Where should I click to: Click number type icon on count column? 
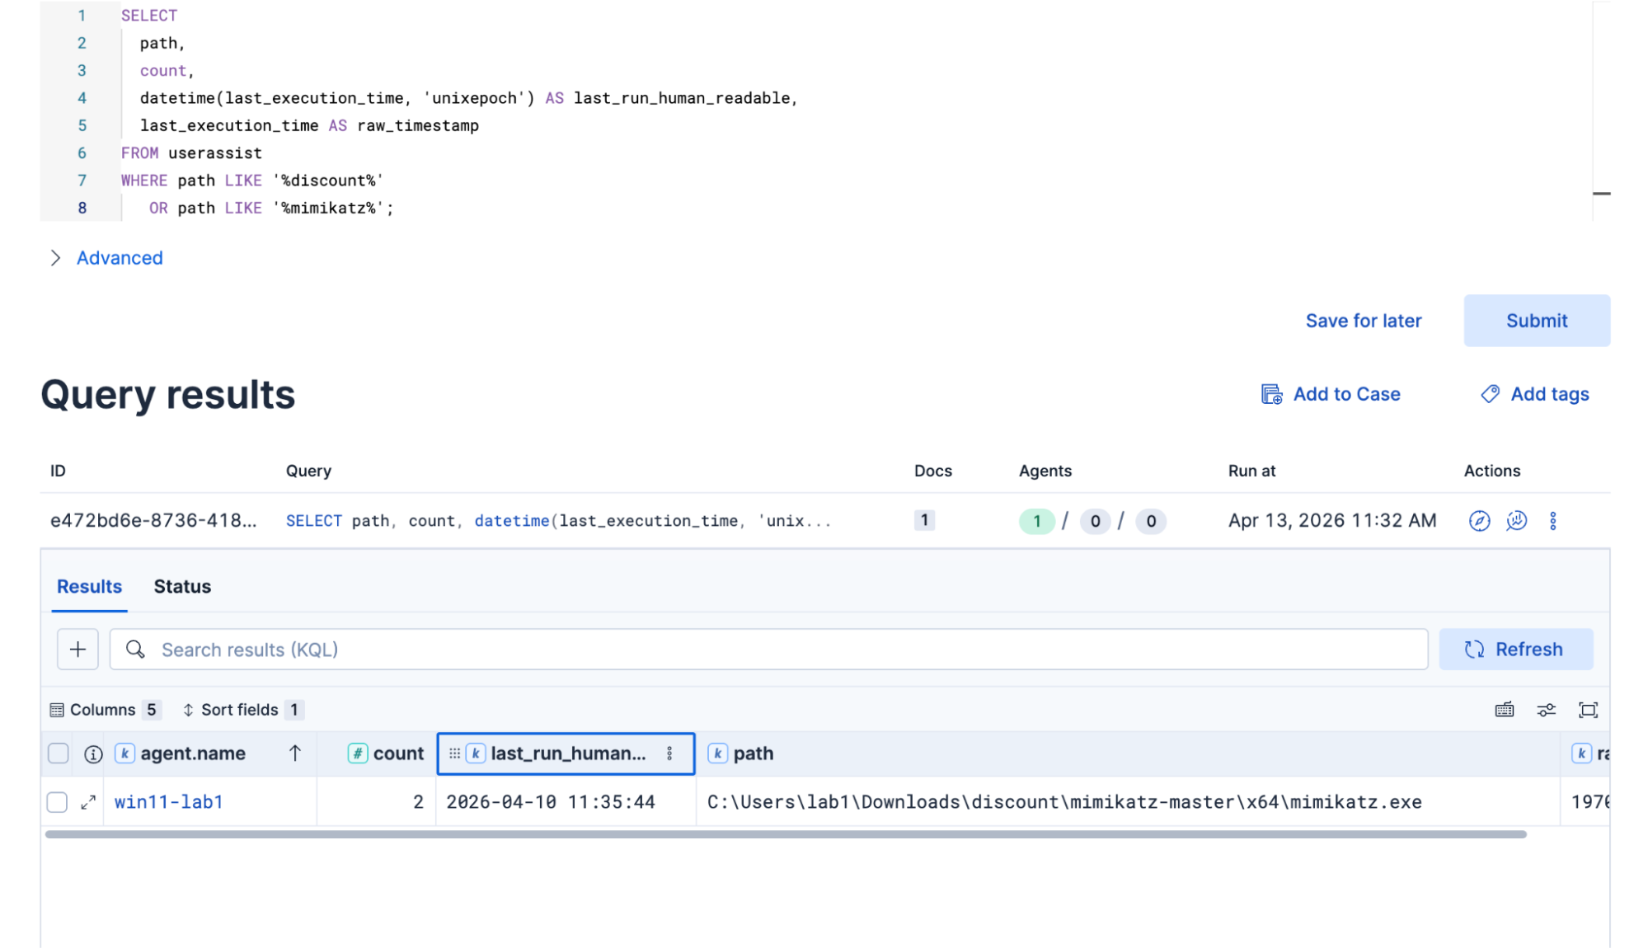pyautogui.click(x=358, y=753)
